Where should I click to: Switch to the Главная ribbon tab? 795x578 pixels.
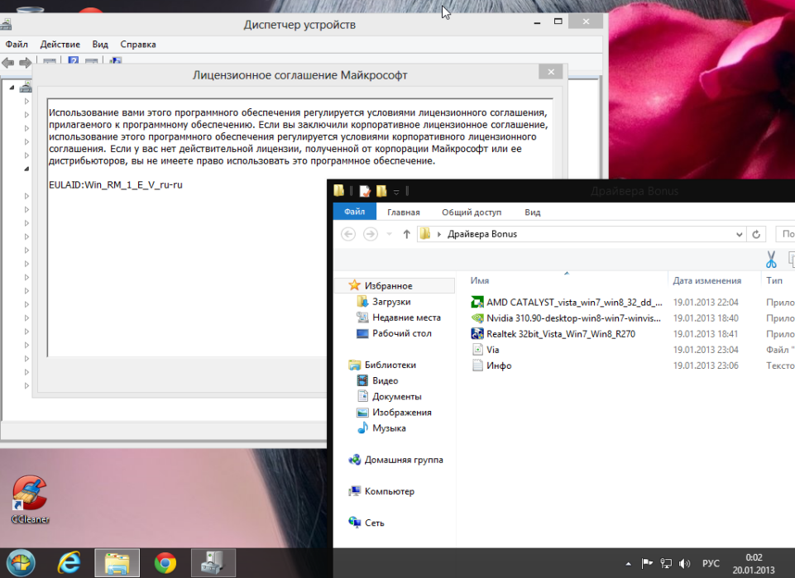[404, 213]
